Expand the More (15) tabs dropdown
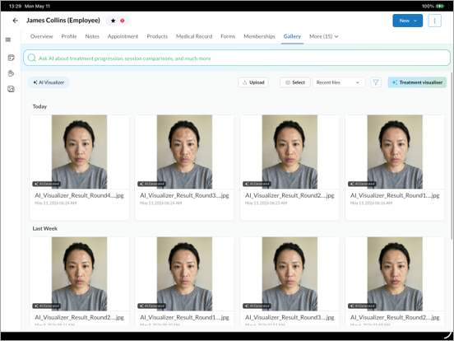Viewport: 454px width, 341px height. click(x=324, y=36)
